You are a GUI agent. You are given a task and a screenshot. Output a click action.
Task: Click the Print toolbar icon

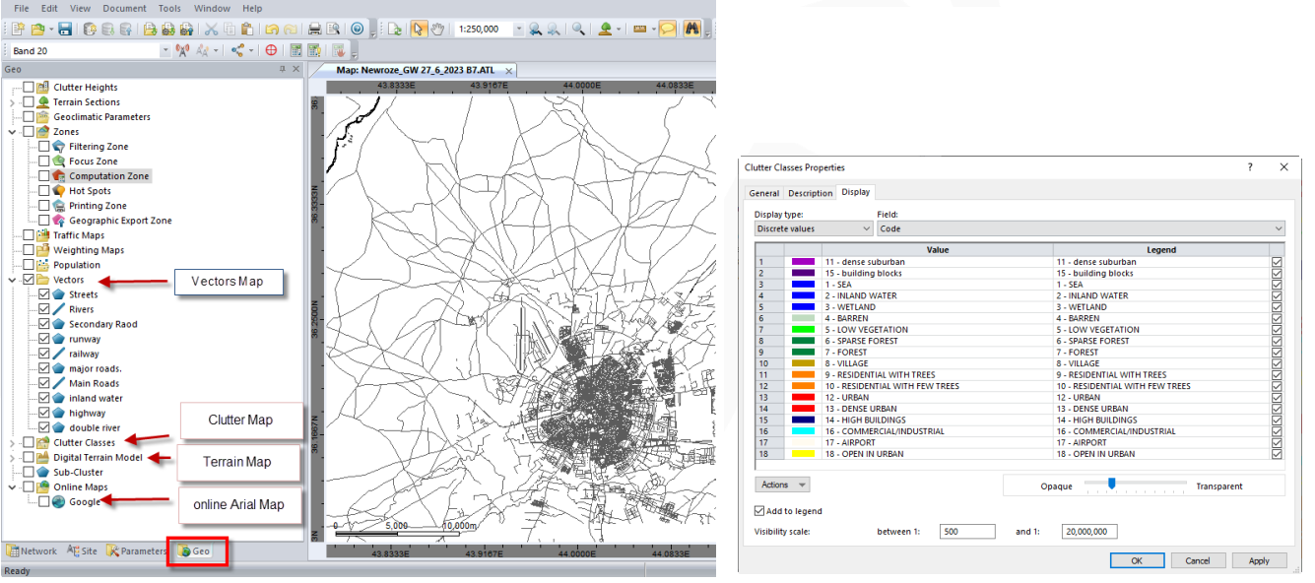[x=314, y=30]
